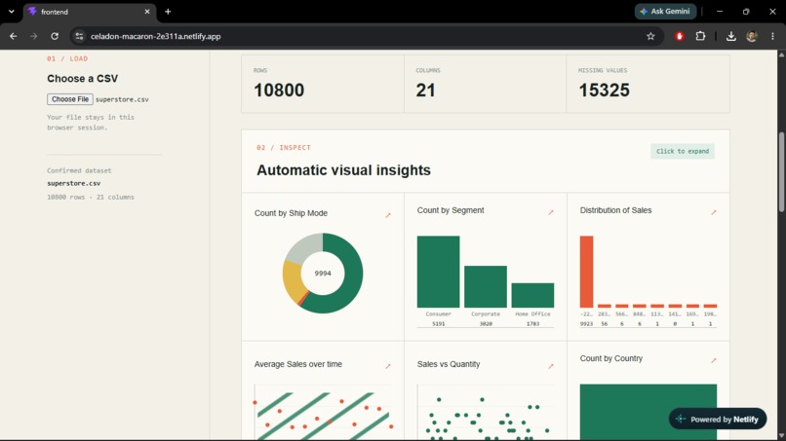Open browser downloads
The width and height of the screenshot is (786, 441).
pos(730,36)
